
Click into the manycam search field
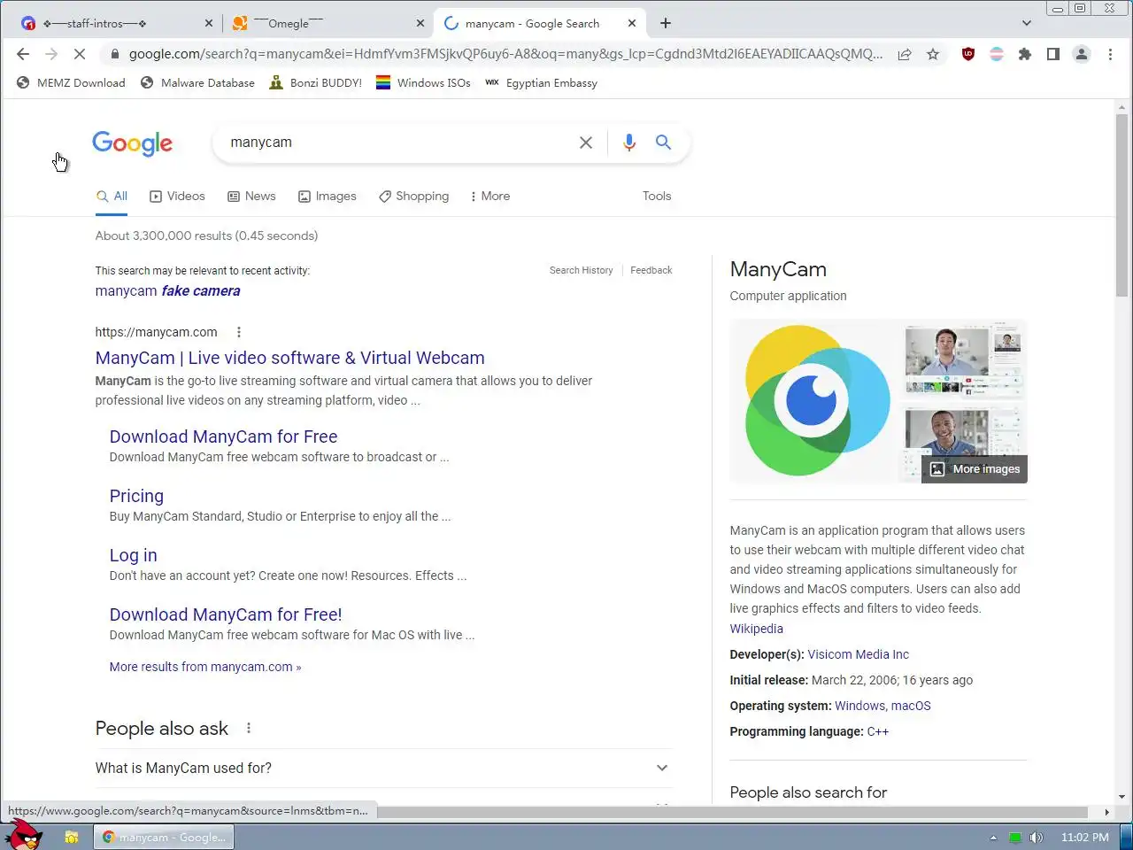398,143
